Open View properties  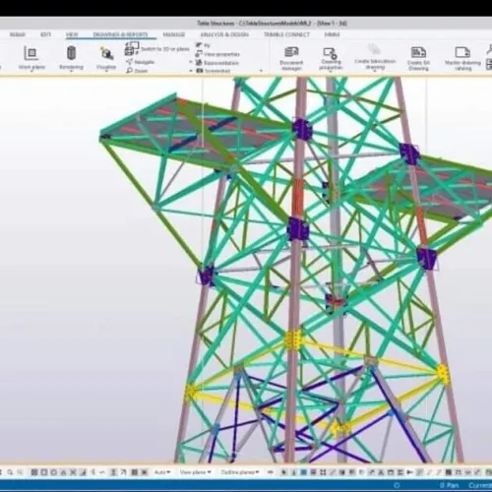(217, 54)
